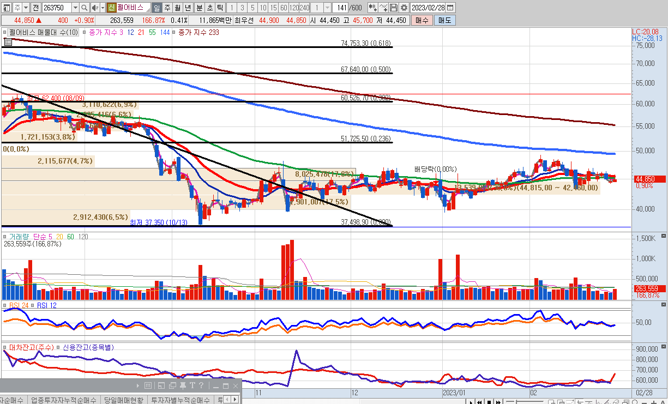
Task: Click the 매도 sell button
Action: tap(444, 20)
